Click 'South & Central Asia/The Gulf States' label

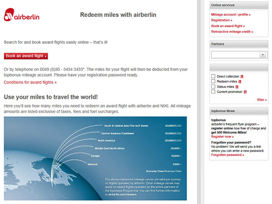coord(126,126)
